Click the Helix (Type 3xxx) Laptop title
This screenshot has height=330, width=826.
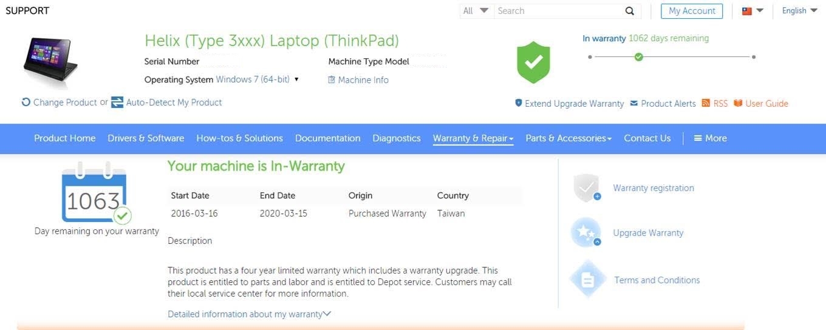click(x=271, y=41)
